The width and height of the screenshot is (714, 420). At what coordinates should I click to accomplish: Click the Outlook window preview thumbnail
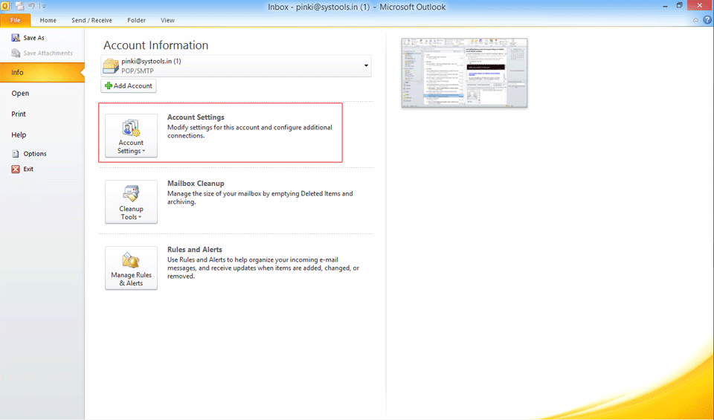(x=464, y=73)
